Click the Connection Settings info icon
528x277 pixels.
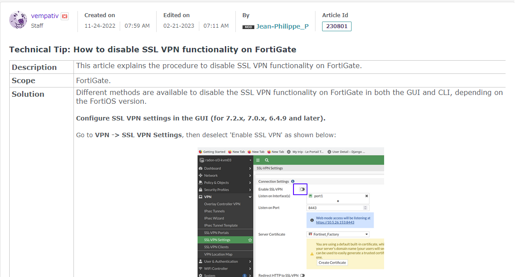(x=293, y=181)
